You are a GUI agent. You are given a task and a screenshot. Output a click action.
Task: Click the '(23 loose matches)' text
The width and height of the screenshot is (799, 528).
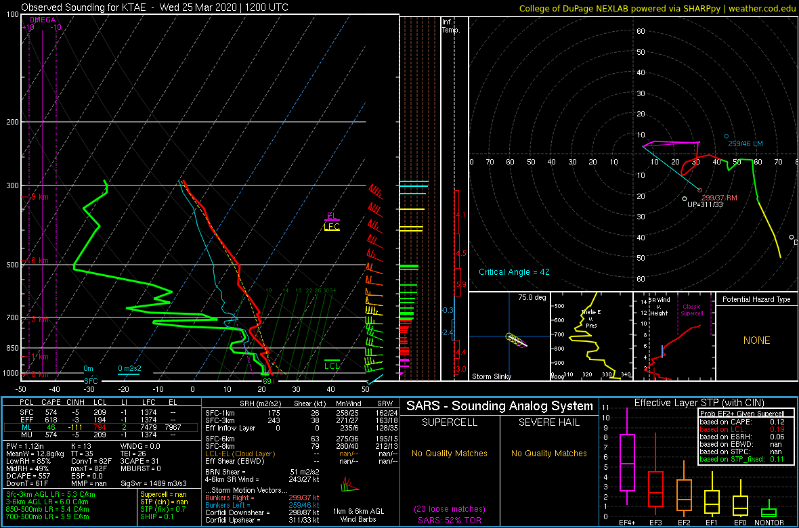pyautogui.click(x=450, y=508)
